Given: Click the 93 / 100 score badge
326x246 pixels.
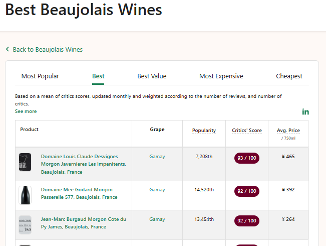Looking at the screenshot, I should pyautogui.click(x=246, y=158).
